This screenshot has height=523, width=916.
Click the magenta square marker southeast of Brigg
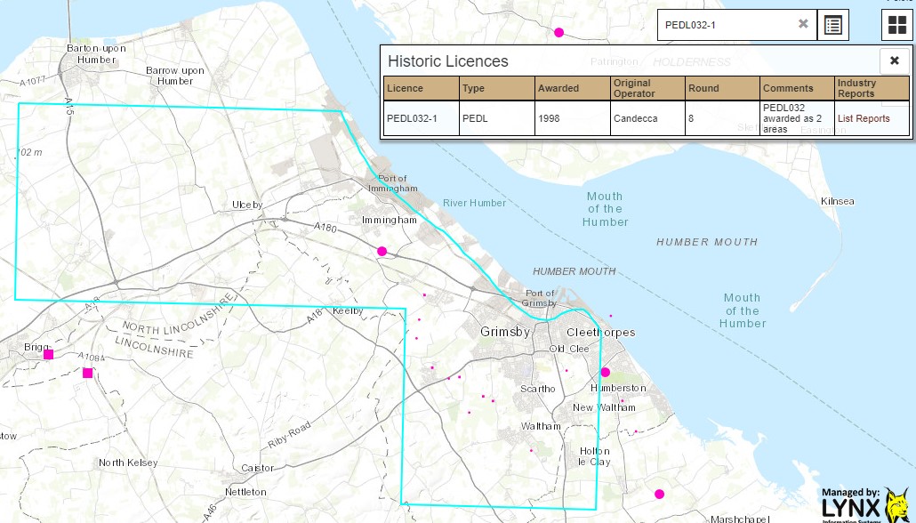(x=87, y=373)
